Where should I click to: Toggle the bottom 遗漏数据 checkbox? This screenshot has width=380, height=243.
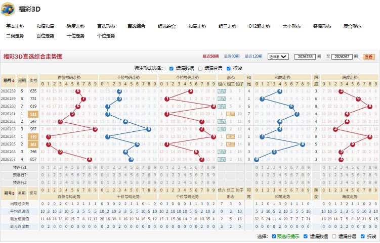305,236
